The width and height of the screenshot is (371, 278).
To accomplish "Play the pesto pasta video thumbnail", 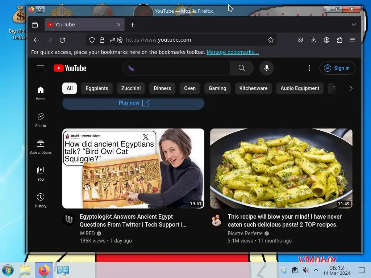I will pos(281,168).
